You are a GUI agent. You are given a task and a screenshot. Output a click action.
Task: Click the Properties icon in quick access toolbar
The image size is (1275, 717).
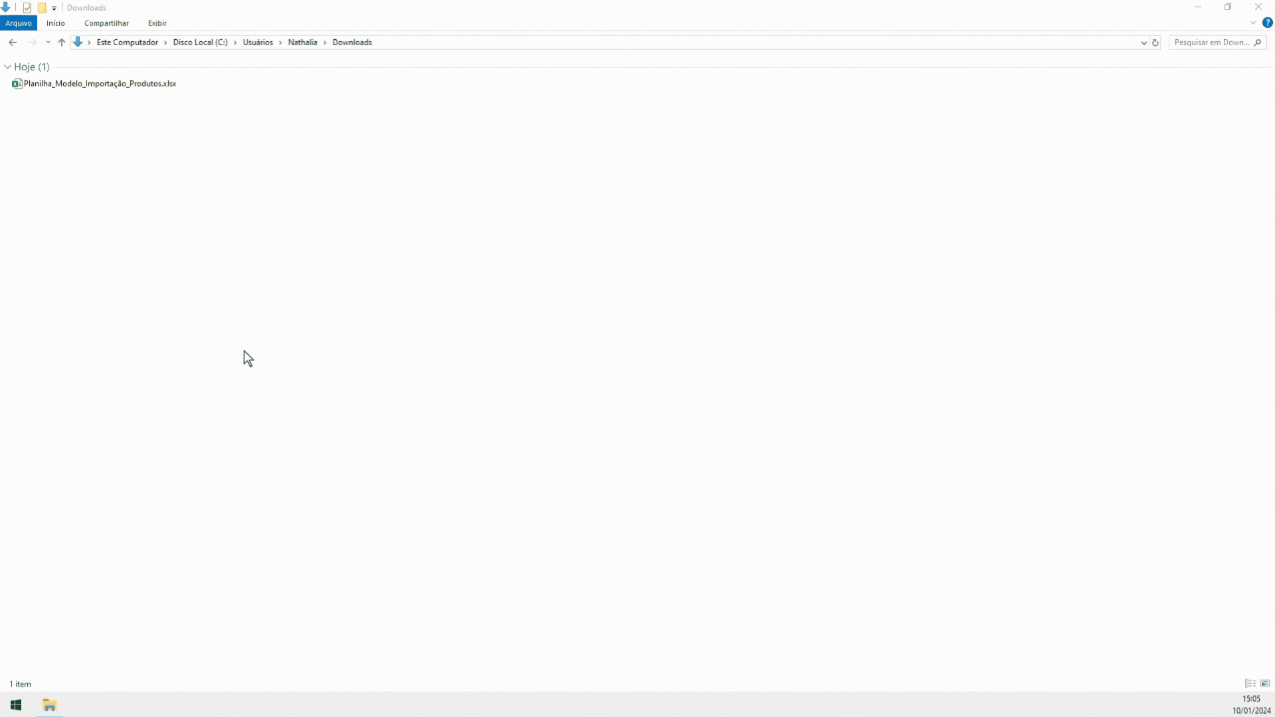click(x=27, y=8)
